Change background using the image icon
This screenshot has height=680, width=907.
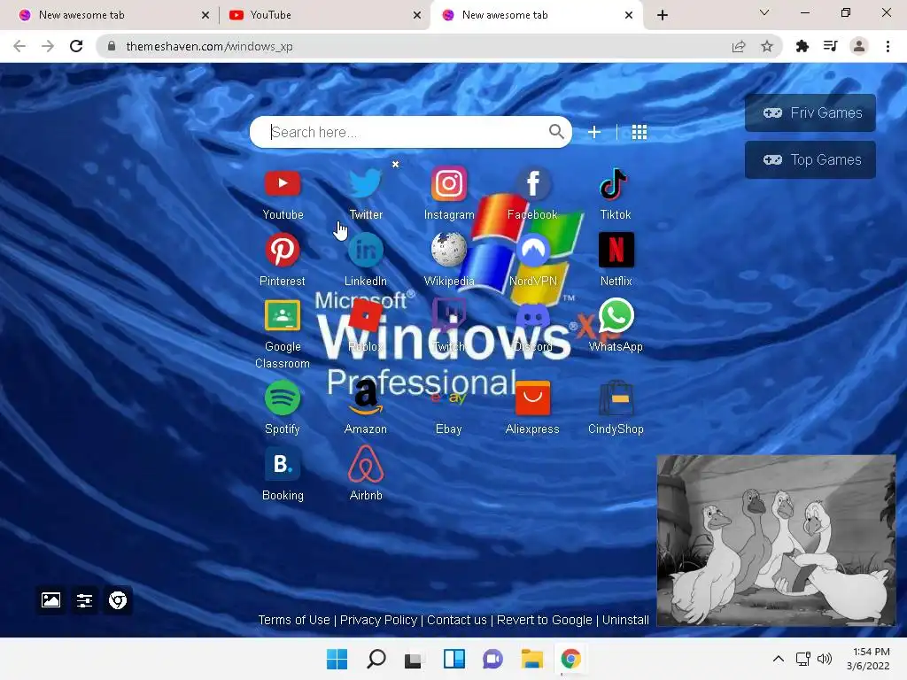click(x=50, y=600)
